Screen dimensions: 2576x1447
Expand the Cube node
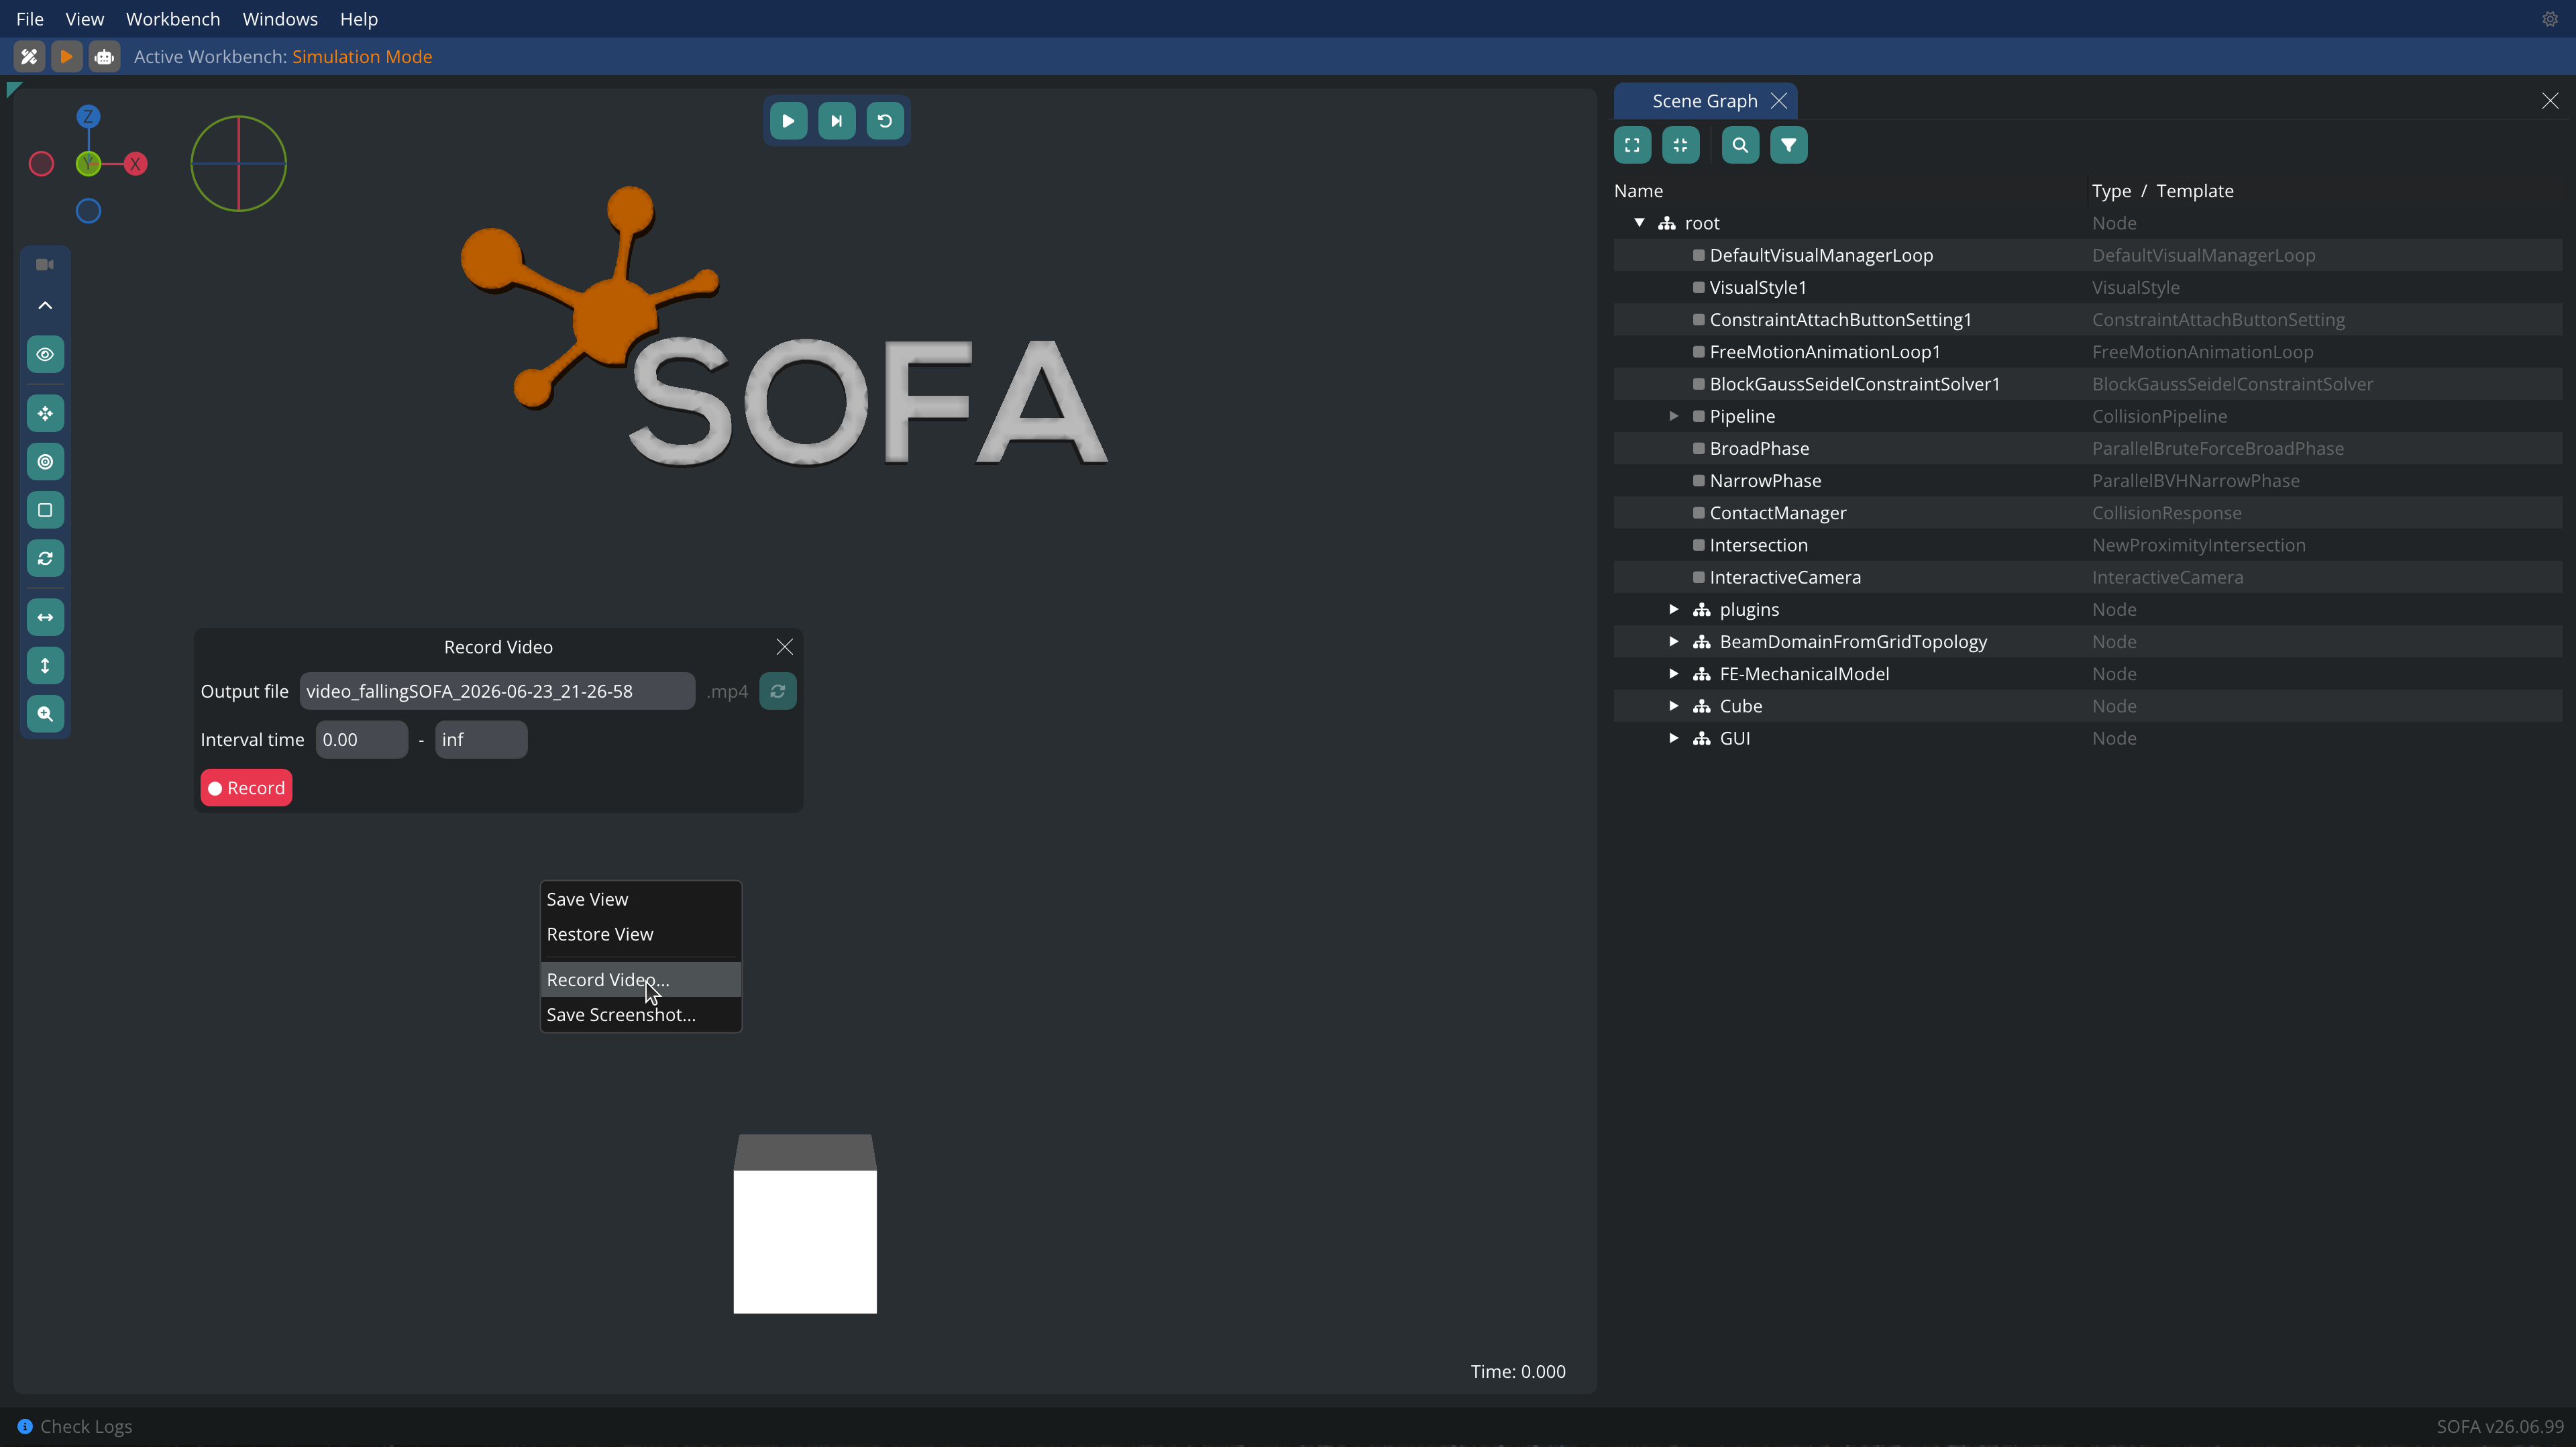[1673, 706]
